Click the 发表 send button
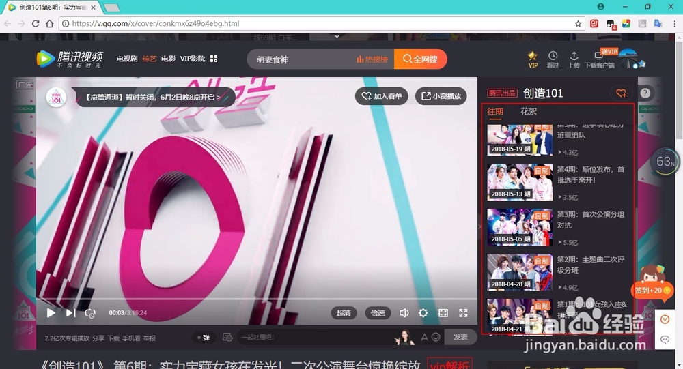The image size is (683, 369). pos(460,337)
